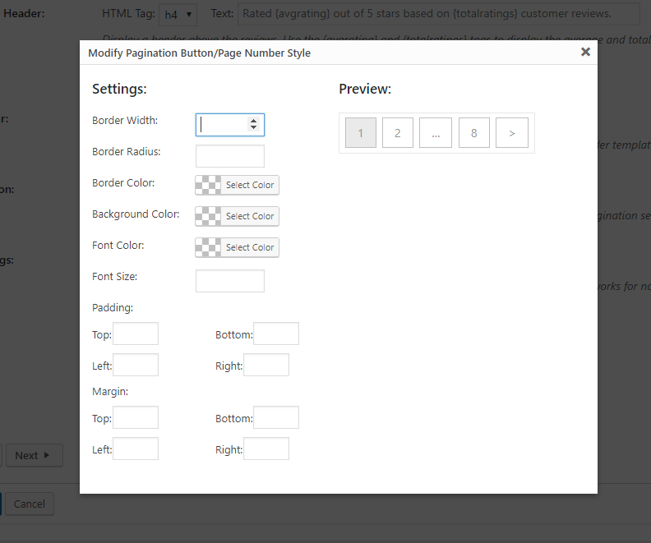Click the Preview heading
Image resolution: width=651 pixels, height=543 pixels.
point(365,90)
